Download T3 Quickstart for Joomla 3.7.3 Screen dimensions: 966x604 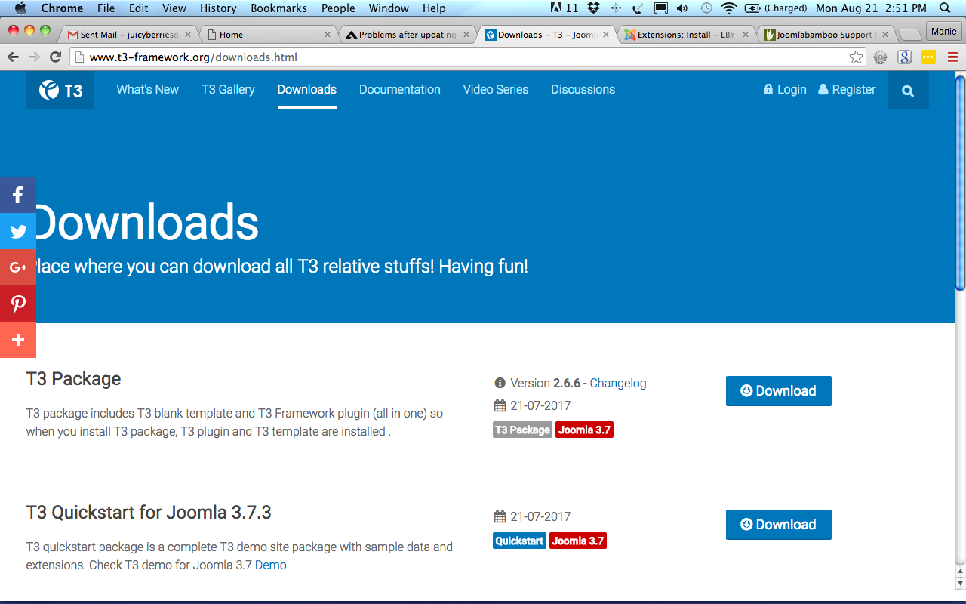779,525
